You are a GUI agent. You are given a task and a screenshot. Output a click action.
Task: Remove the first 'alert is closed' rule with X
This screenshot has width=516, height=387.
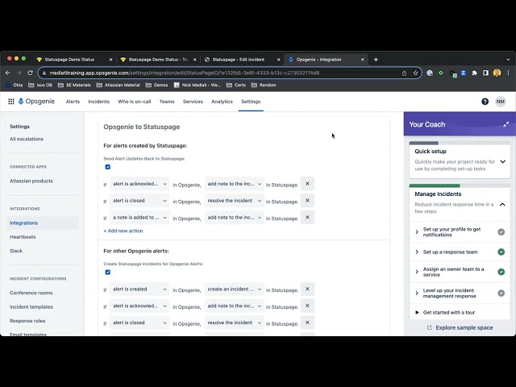tap(307, 201)
